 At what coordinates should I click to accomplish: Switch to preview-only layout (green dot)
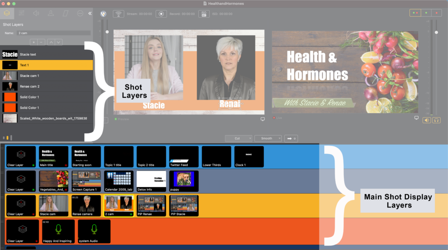click(426, 13)
